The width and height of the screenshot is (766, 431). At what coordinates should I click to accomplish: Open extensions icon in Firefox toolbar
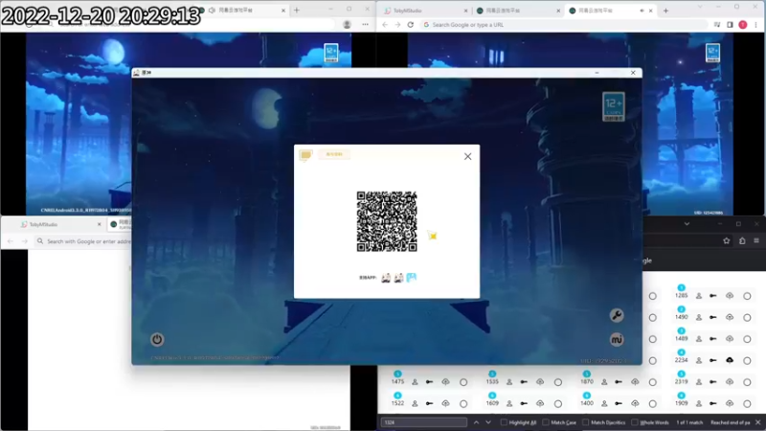tap(742, 241)
